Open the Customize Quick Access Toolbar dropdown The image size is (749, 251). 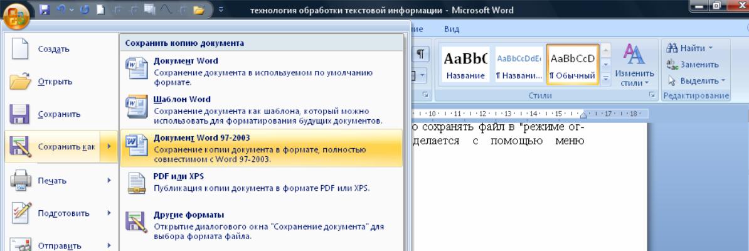[221, 9]
